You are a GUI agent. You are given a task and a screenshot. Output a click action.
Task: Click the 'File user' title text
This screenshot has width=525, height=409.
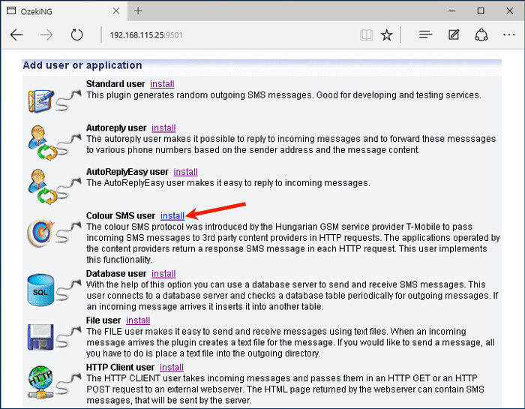click(x=103, y=320)
